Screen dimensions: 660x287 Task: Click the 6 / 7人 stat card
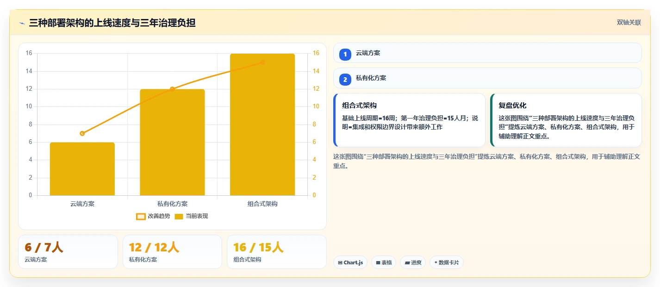tap(68, 252)
